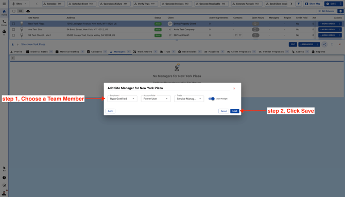The width and height of the screenshot is (345, 197).
Task: Open the X3 sidebar icon
Action: (4, 169)
